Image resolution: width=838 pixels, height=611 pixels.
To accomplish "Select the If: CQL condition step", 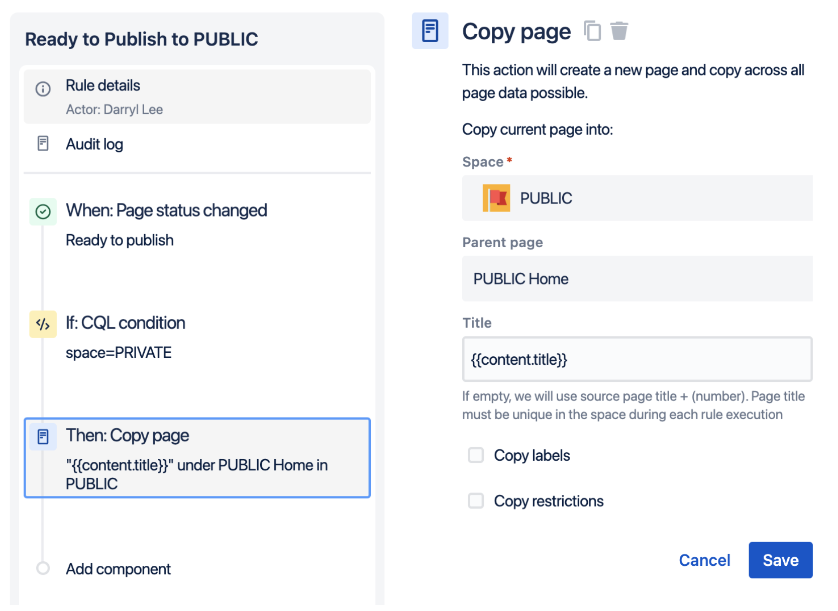I will 126,322.
